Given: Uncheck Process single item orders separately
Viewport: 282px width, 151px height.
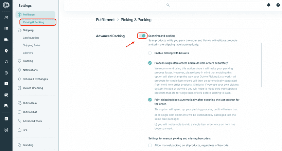Looking at the screenshot, I should [150, 63].
